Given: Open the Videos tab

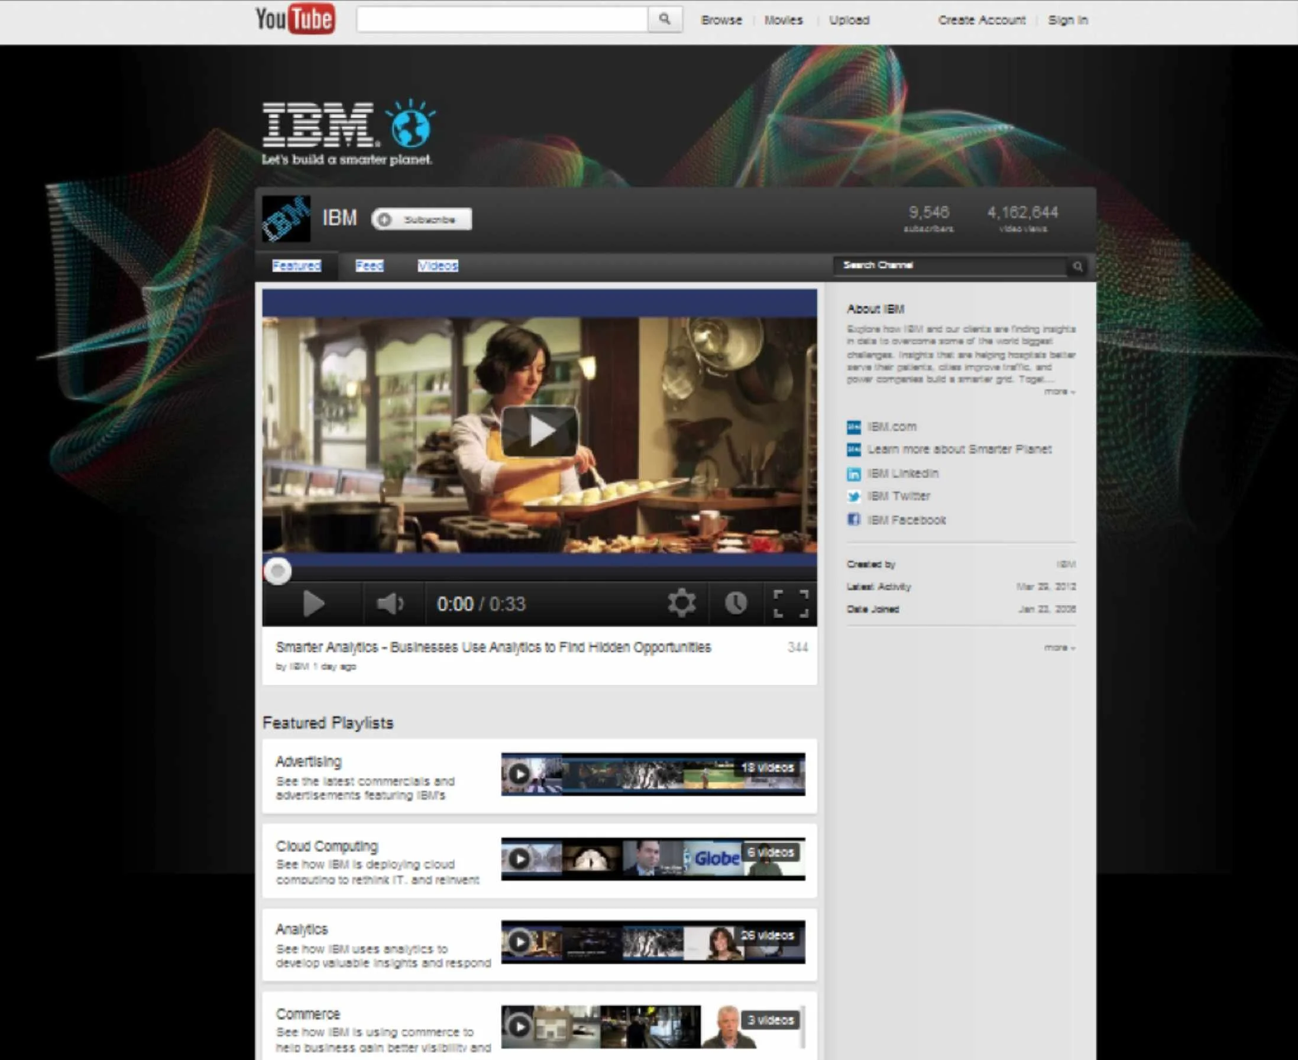Looking at the screenshot, I should pos(438,265).
